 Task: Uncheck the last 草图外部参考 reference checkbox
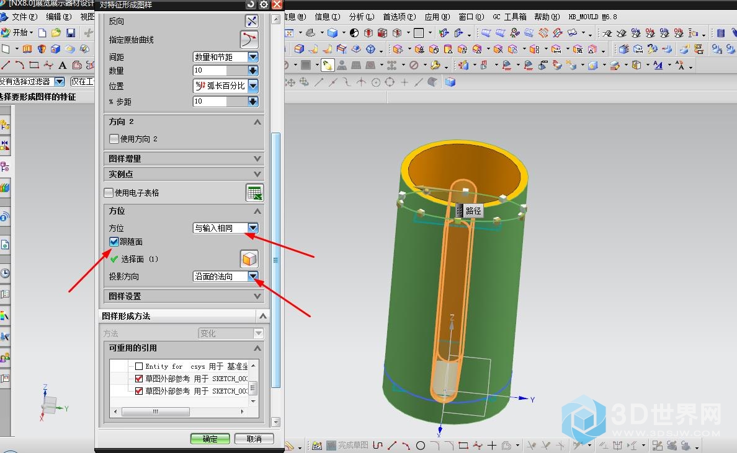139,390
